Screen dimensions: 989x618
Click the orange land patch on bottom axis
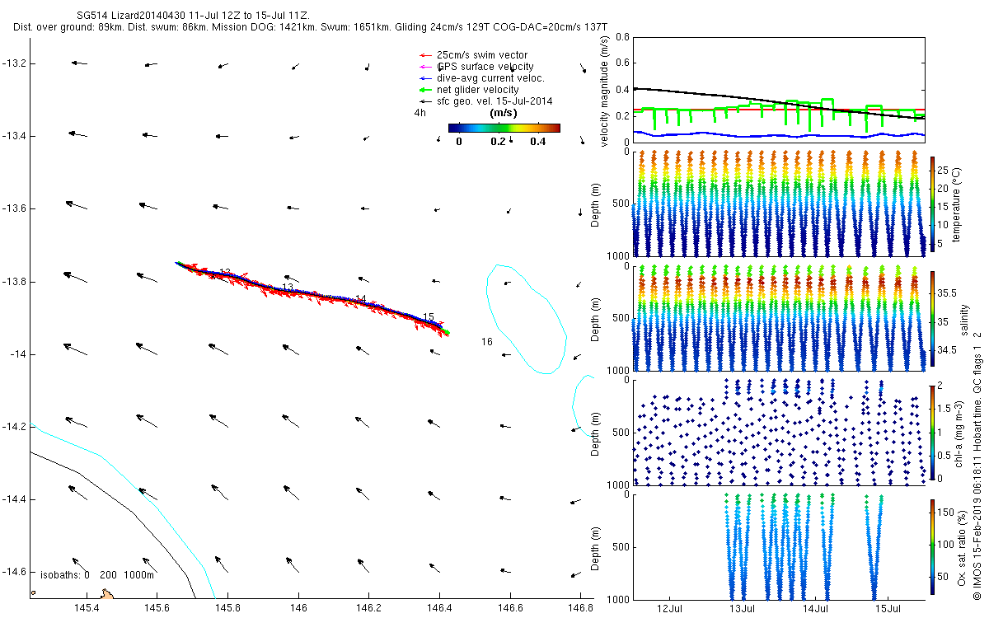coord(107,594)
